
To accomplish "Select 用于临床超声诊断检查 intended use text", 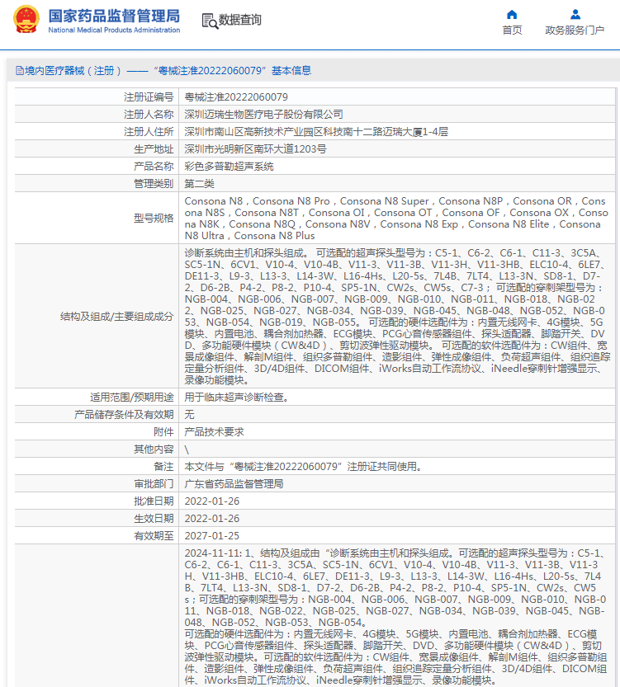I will 236,397.
